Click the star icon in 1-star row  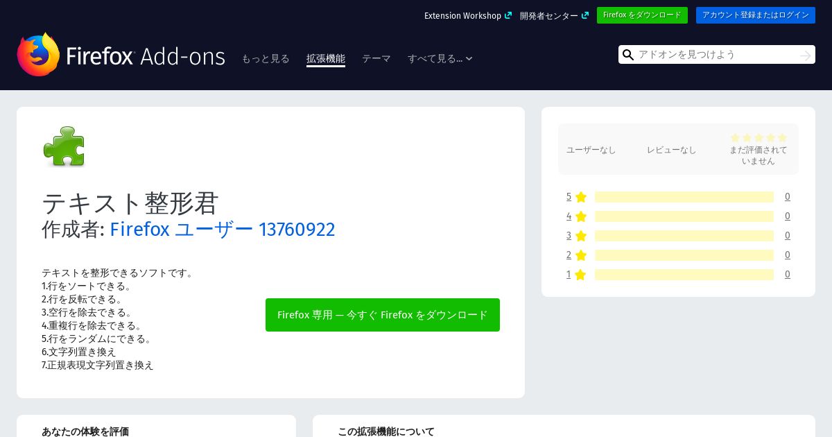[x=581, y=275]
